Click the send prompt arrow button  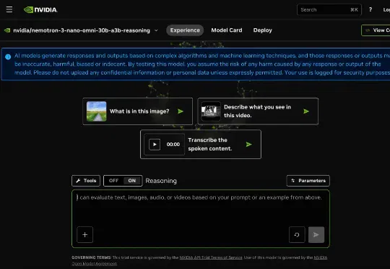316,234
